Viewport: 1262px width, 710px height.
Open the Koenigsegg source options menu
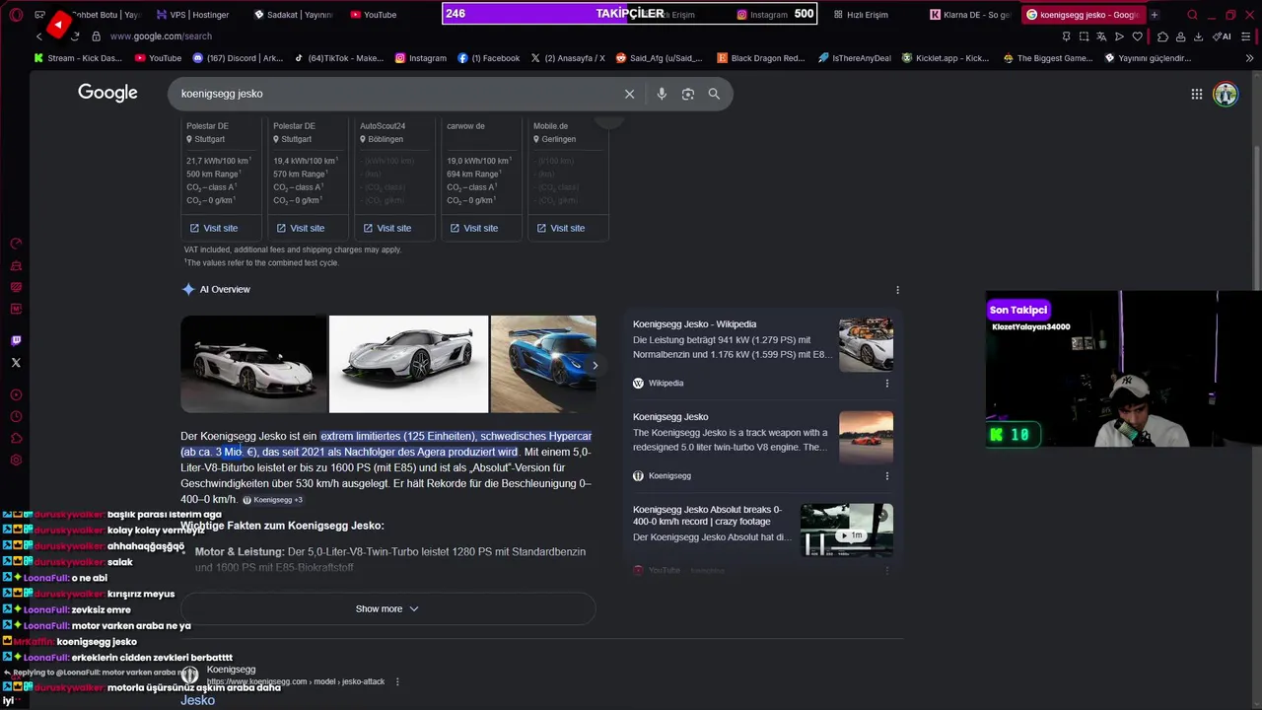[x=886, y=475]
